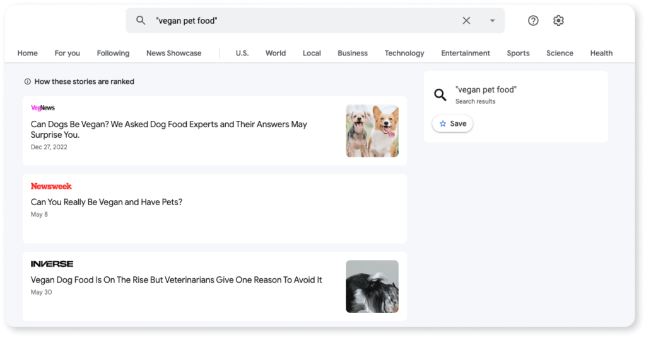Image resolution: width=646 pixels, height=338 pixels.
Task: Clear the search query with X icon
Action: (x=466, y=21)
